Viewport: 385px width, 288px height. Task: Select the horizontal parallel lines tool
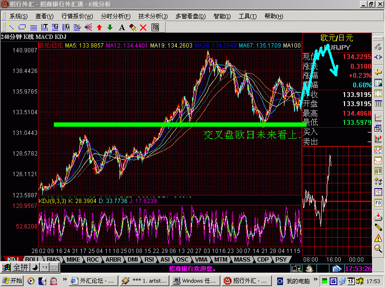tap(33, 27)
